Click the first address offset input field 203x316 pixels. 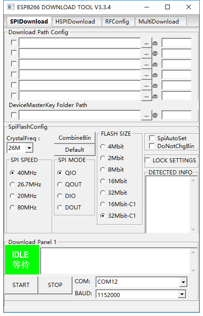pyautogui.click(x=177, y=43)
